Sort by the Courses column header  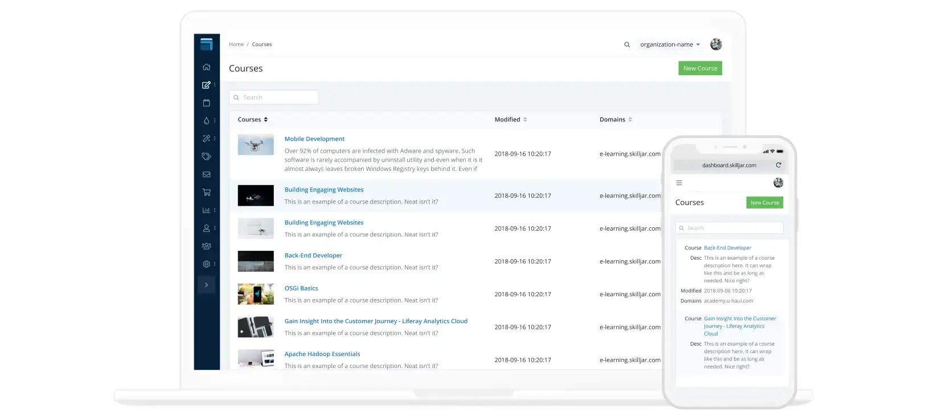click(x=252, y=120)
